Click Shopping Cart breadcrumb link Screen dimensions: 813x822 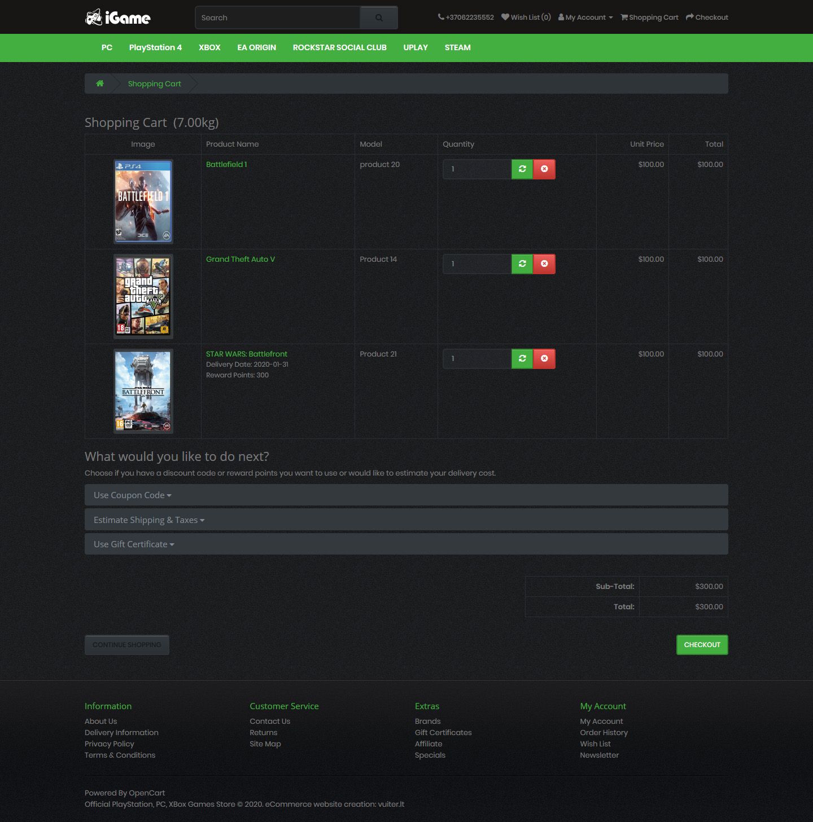155,83
